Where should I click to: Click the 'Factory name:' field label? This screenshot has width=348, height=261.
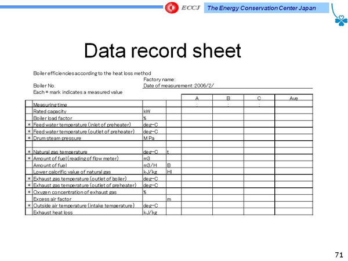159,79
